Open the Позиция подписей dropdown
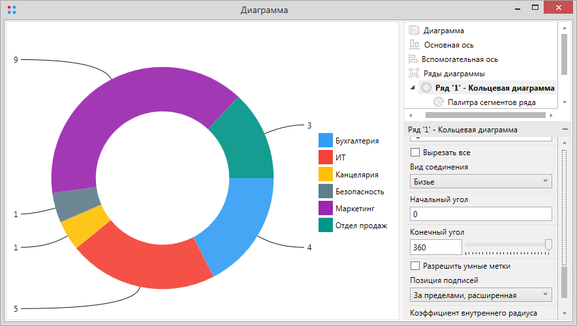577x326 pixels. pos(480,295)
